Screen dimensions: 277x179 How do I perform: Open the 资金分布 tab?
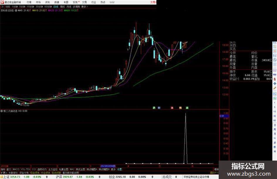24,173
